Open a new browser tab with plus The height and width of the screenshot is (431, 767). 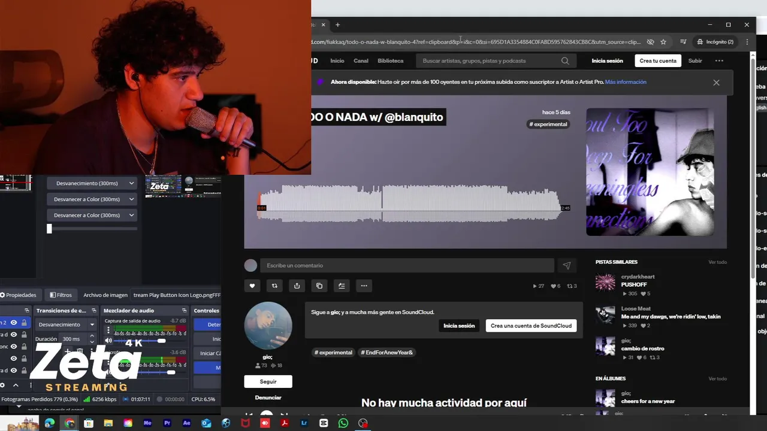(x=337, y=25)
